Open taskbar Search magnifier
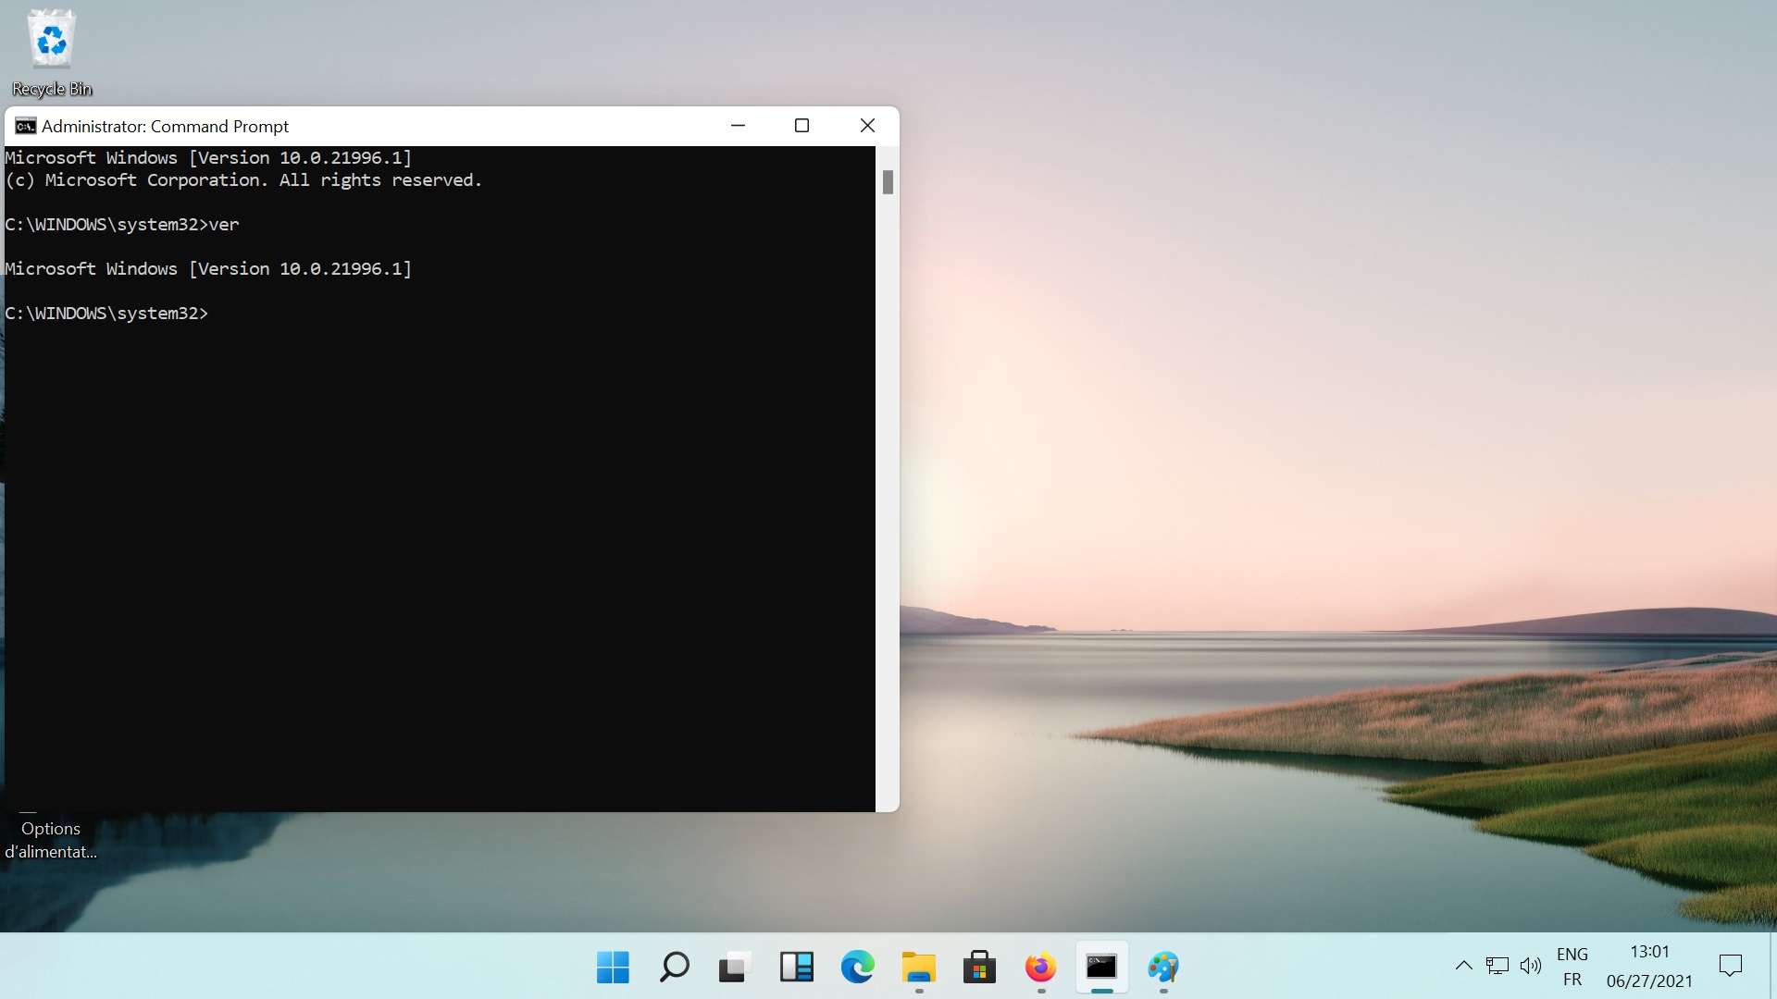1777x999 pixels. click(x=674, y=968)
